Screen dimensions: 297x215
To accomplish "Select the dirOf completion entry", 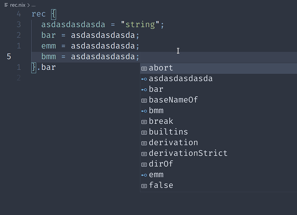I will point(218,164).
